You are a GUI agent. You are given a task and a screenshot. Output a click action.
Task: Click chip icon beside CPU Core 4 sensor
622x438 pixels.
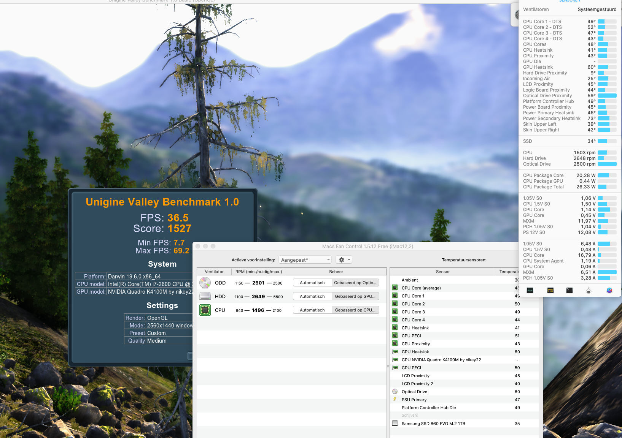[x=395, y=320]
